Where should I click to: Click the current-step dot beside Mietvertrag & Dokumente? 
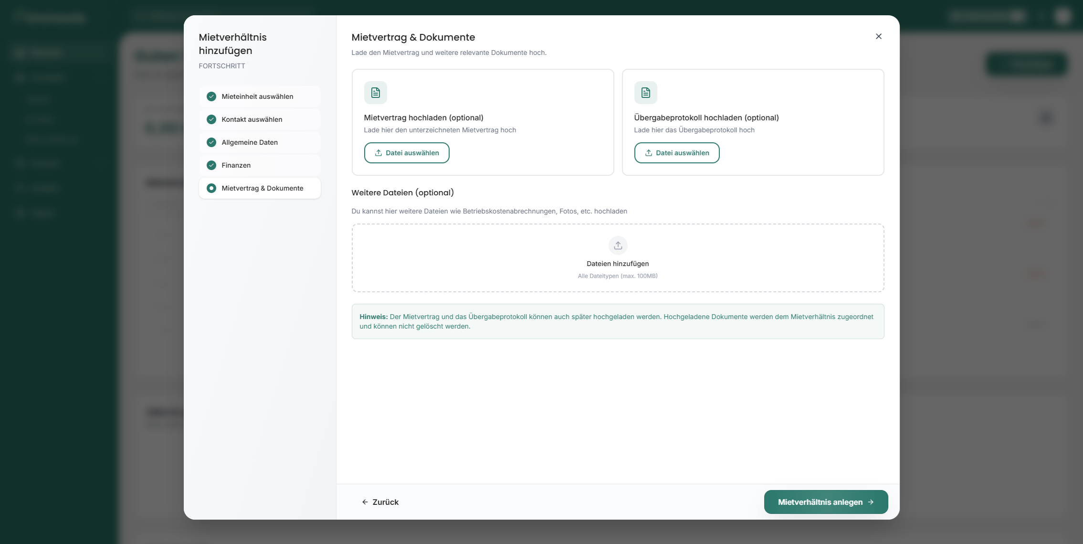coord(211,188)
